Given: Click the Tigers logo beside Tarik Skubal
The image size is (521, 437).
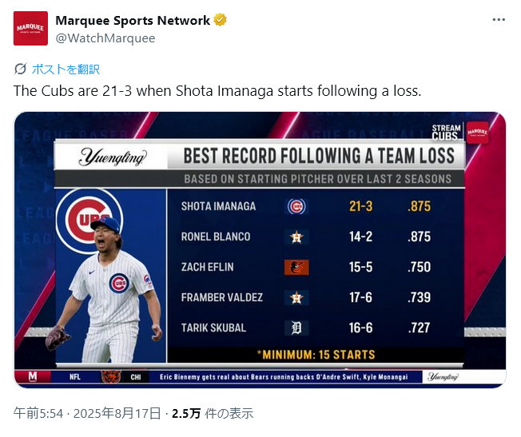Looking at the screenshot, I should (296, 328).
